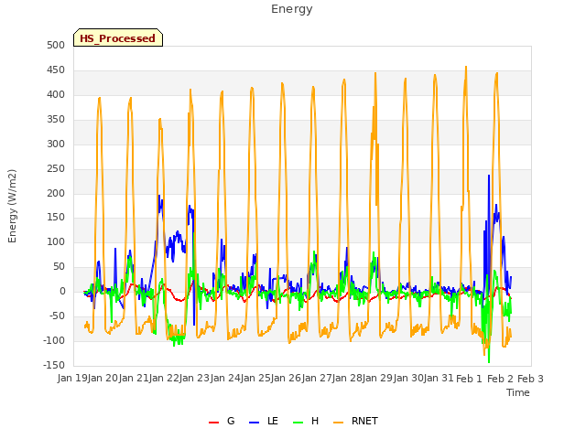Click the HS_Processed annotation label

pos(118,37)
